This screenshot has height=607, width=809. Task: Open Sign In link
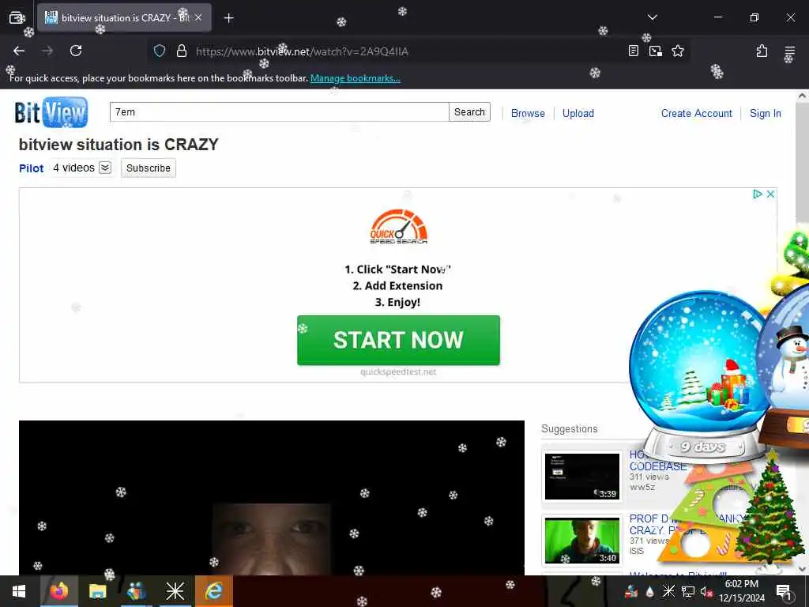[765, 113]
